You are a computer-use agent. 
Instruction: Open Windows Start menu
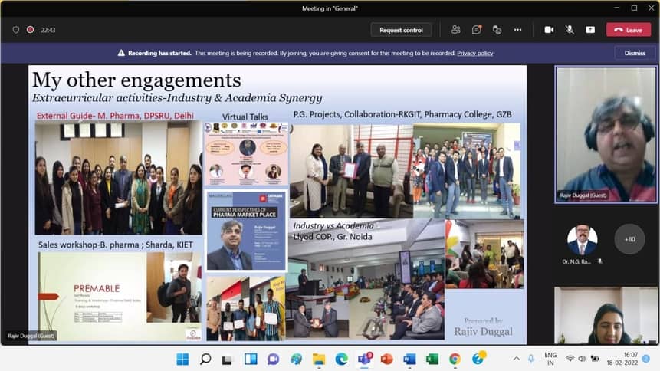182,359
